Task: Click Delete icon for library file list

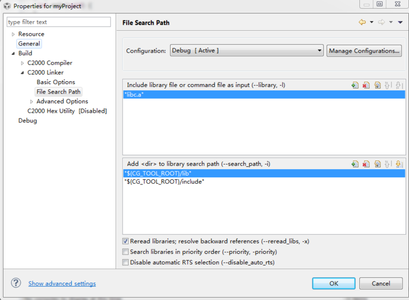Action: tap(366, 85)
